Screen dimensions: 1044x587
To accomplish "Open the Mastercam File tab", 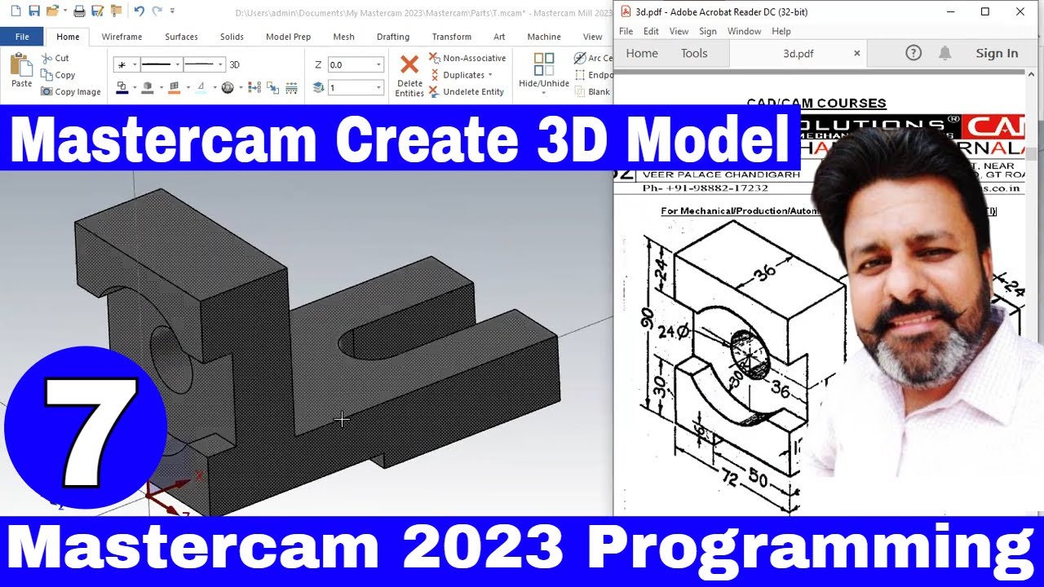I will 22,37.
